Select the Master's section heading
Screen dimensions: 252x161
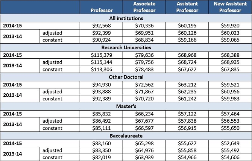[x=126, y=107]
